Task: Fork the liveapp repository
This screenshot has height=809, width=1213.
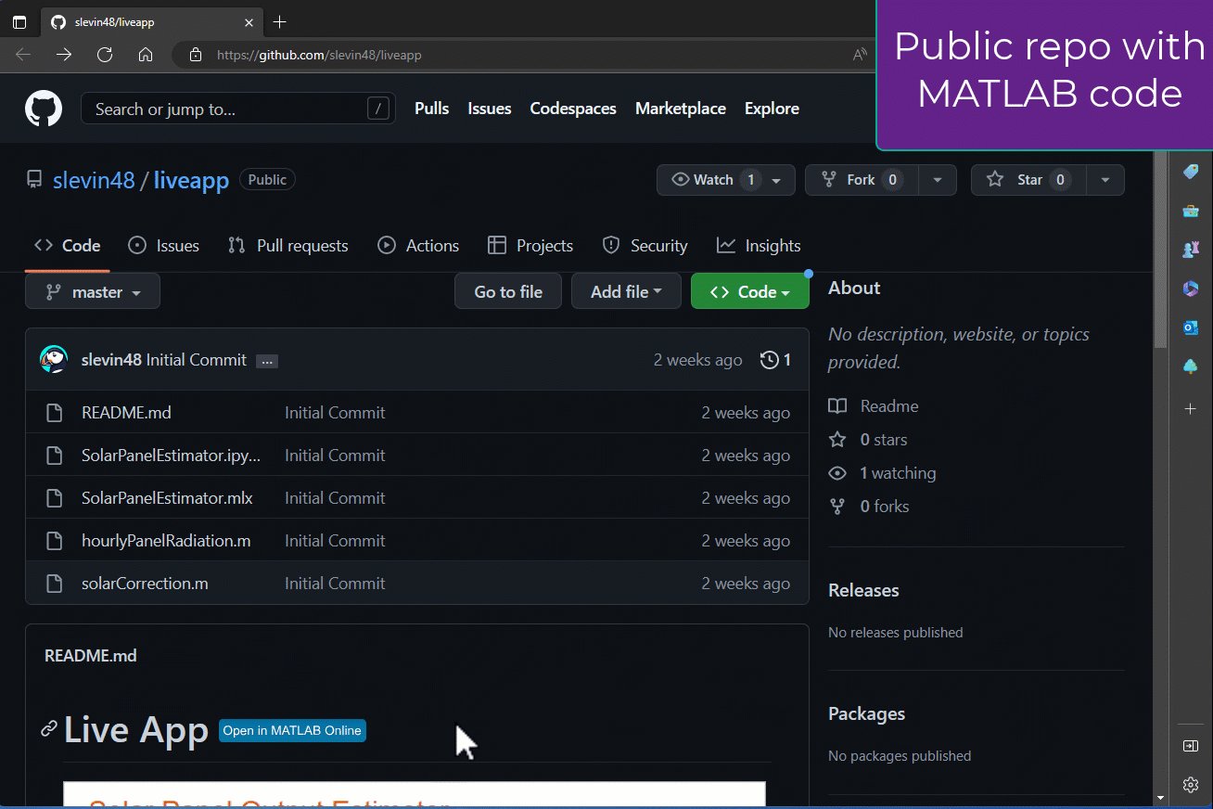Action: 862,180
